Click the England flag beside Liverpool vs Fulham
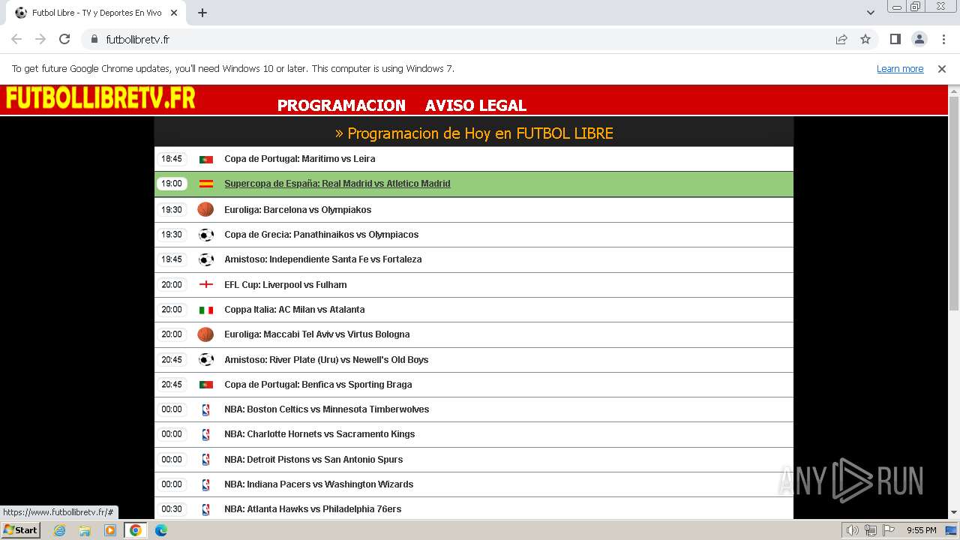The image size is (960, 540). point(206,284)
